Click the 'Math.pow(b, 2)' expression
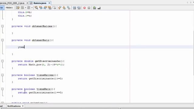This screenshot has width=194, height=109. [39, 64]
